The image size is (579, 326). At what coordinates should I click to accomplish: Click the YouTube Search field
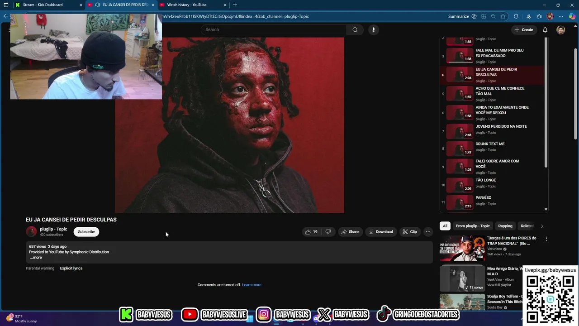[x=274, y=29]
